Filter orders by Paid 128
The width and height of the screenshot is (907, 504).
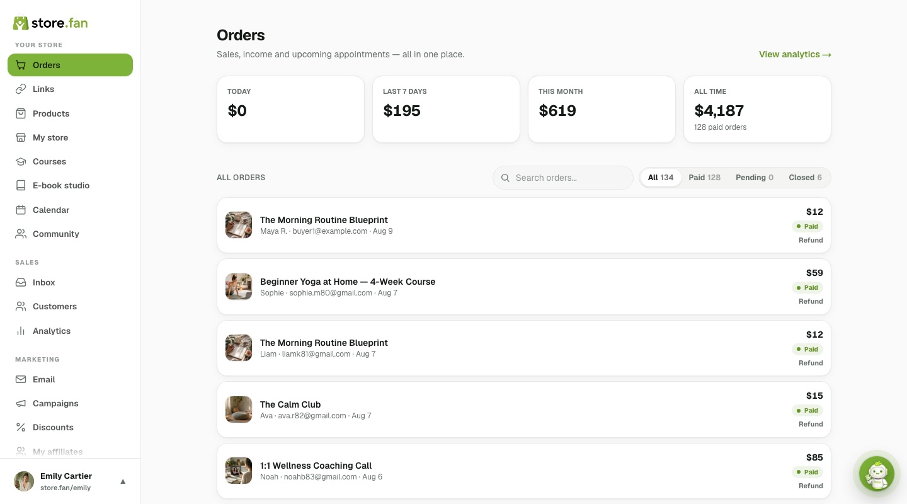tap(704, 178)
